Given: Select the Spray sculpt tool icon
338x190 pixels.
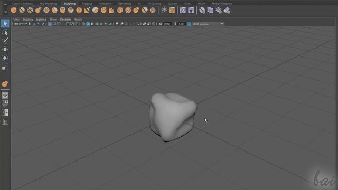Looking at the screenshot, I should (x=71, y=10).
